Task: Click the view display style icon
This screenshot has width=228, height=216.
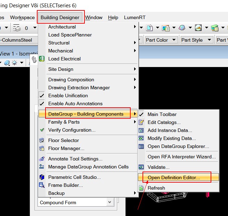Action: pos(7,63)
